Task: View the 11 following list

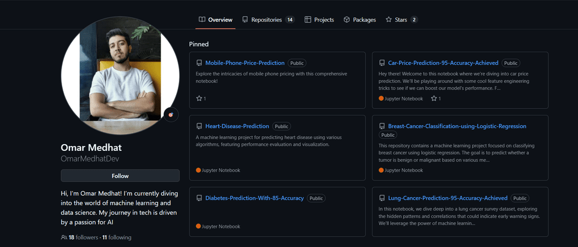Action: [117, 237]
